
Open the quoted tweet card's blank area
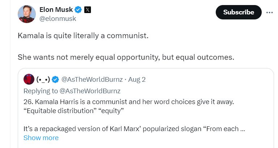pyautogui.click(x=217, y=139)
